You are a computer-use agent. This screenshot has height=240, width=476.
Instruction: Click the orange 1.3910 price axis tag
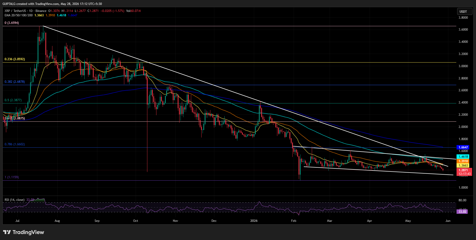pos(463,161)
